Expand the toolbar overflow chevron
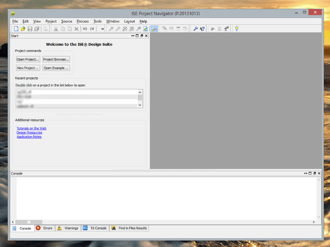 click(x=102, y=29)
